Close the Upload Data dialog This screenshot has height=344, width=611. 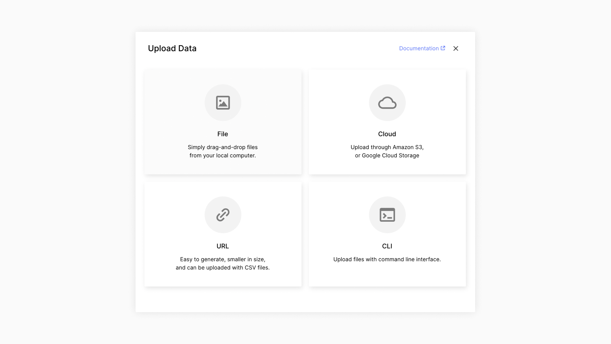tap(456, 48)
